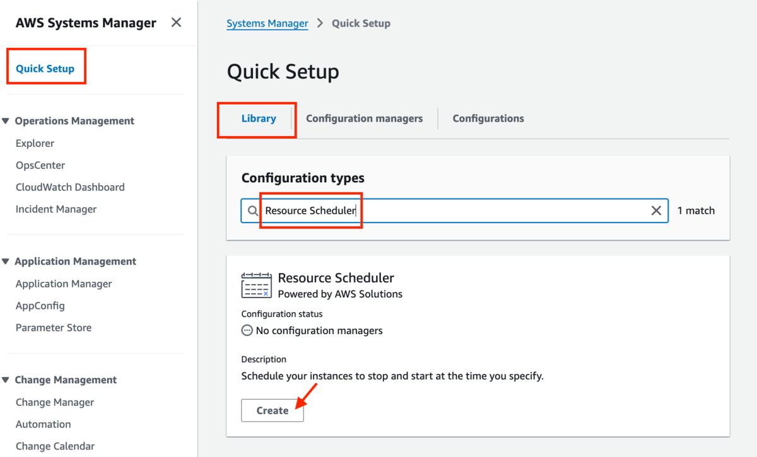Click the search magnifier icon
Viewport: 757px width, 457px height.
click(x=252, y=211)
